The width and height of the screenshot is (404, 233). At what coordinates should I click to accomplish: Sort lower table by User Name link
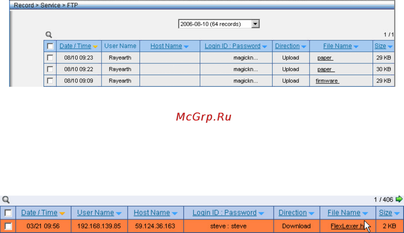pyautogui.click(x=95, y=213)
